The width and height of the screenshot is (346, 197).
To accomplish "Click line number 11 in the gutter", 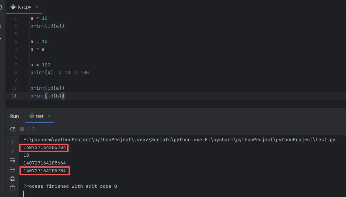I will pyautogui.click(x=14, y=96).
